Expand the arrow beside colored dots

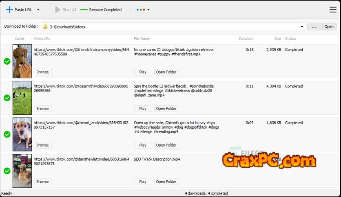[x=148, y=9]
